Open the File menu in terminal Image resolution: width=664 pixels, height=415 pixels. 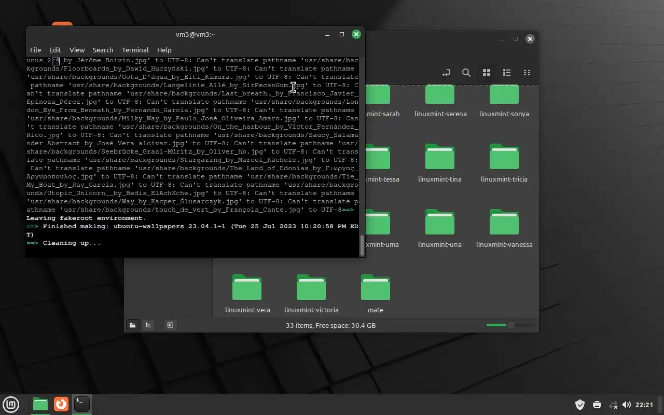(x=35, y=50)
